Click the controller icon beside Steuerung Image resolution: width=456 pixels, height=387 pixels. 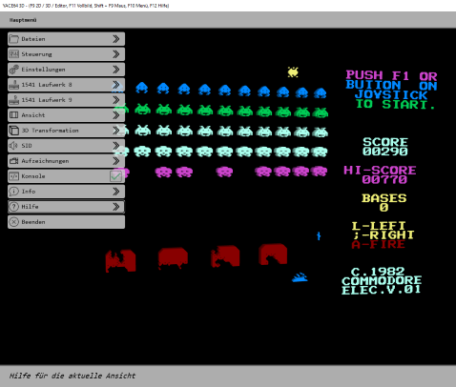click(x=13, y=54)
